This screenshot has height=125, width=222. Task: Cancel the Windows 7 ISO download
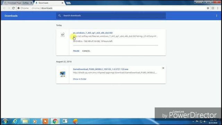(x=86, y=51)
